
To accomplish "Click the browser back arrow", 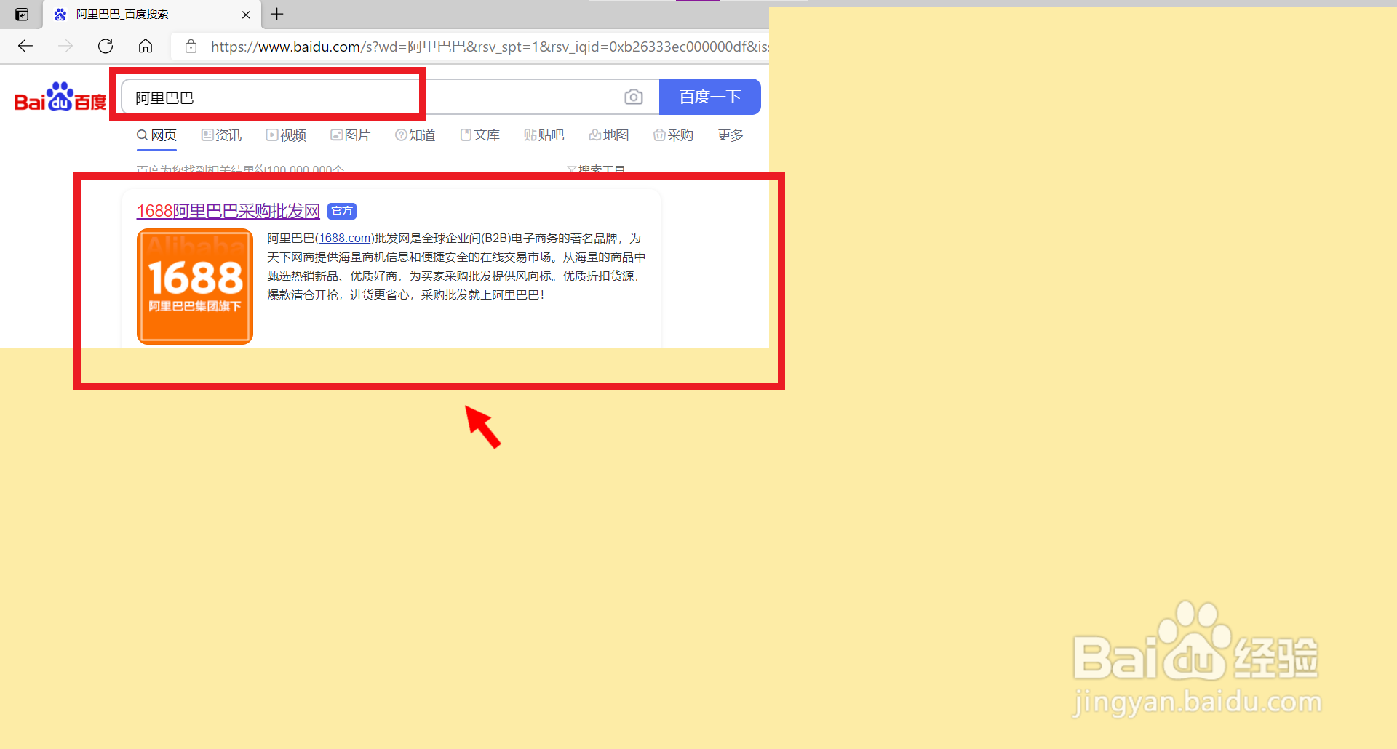I will 25,47.
